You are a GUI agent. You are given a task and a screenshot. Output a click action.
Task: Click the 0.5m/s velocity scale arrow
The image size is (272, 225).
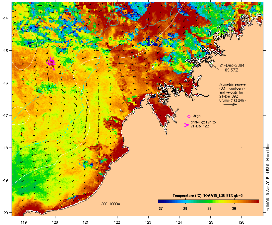point(230,104)
